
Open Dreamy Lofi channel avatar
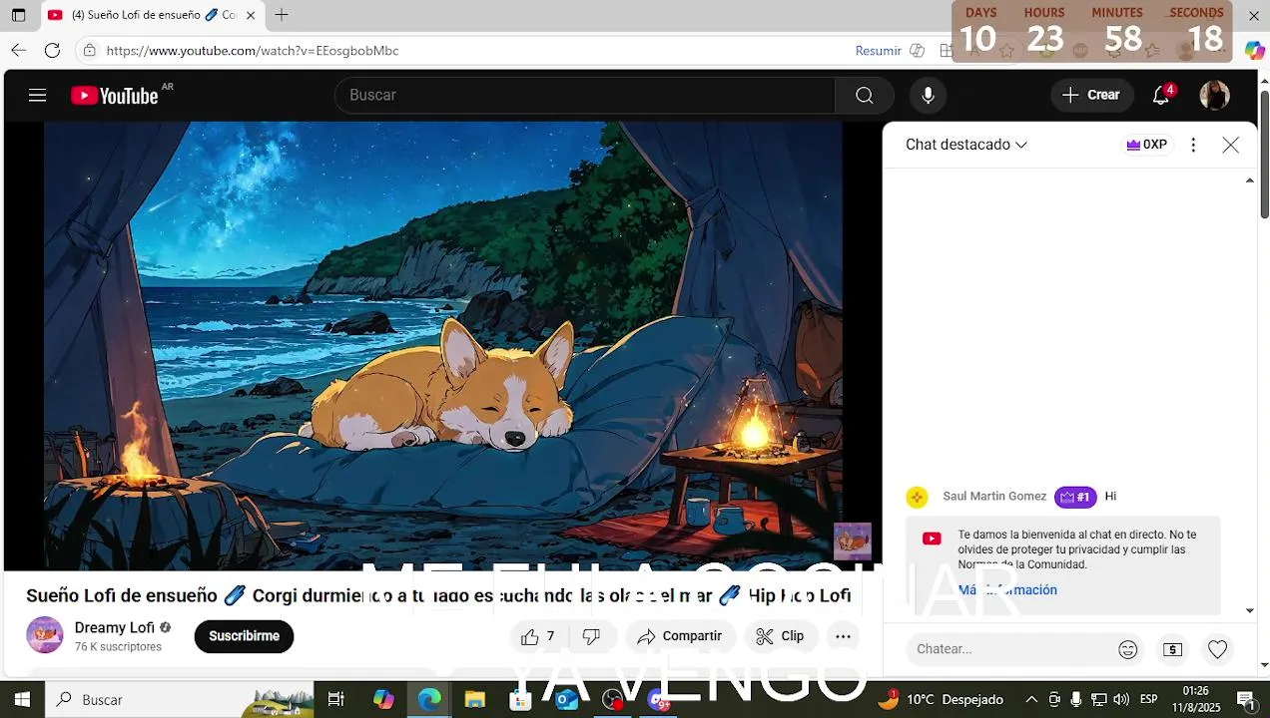[x=45, y=635]
